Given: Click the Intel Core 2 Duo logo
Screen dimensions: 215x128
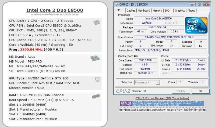Looking at the screenshot, I should click(196, 25).
